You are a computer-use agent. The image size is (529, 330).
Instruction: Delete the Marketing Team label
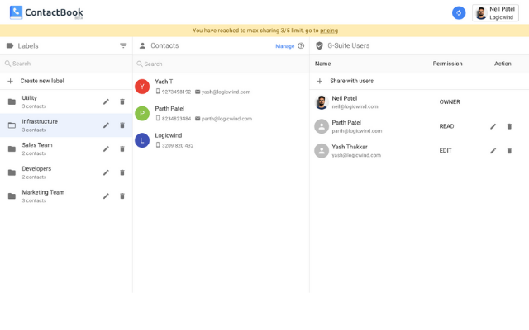122,196
